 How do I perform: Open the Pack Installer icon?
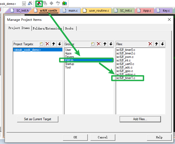click(x=65, y=3)
